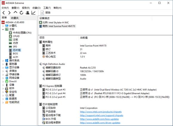Open the 查看(V) menu
This screenshot has height=126, width=173.
click(16, 8)
